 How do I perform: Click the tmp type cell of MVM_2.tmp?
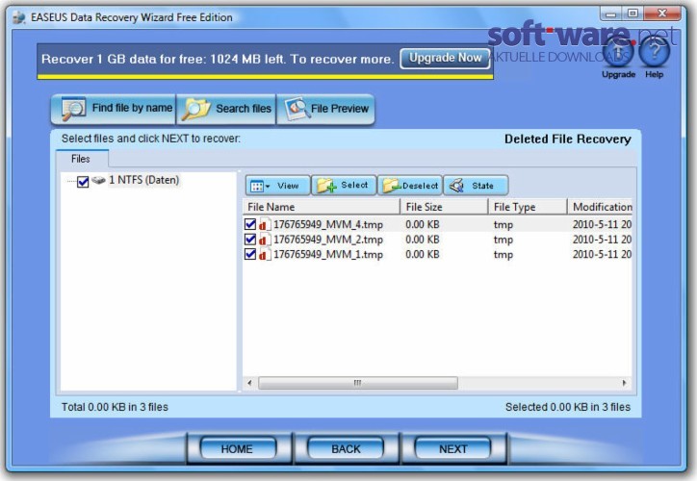[x=503, y=240]
